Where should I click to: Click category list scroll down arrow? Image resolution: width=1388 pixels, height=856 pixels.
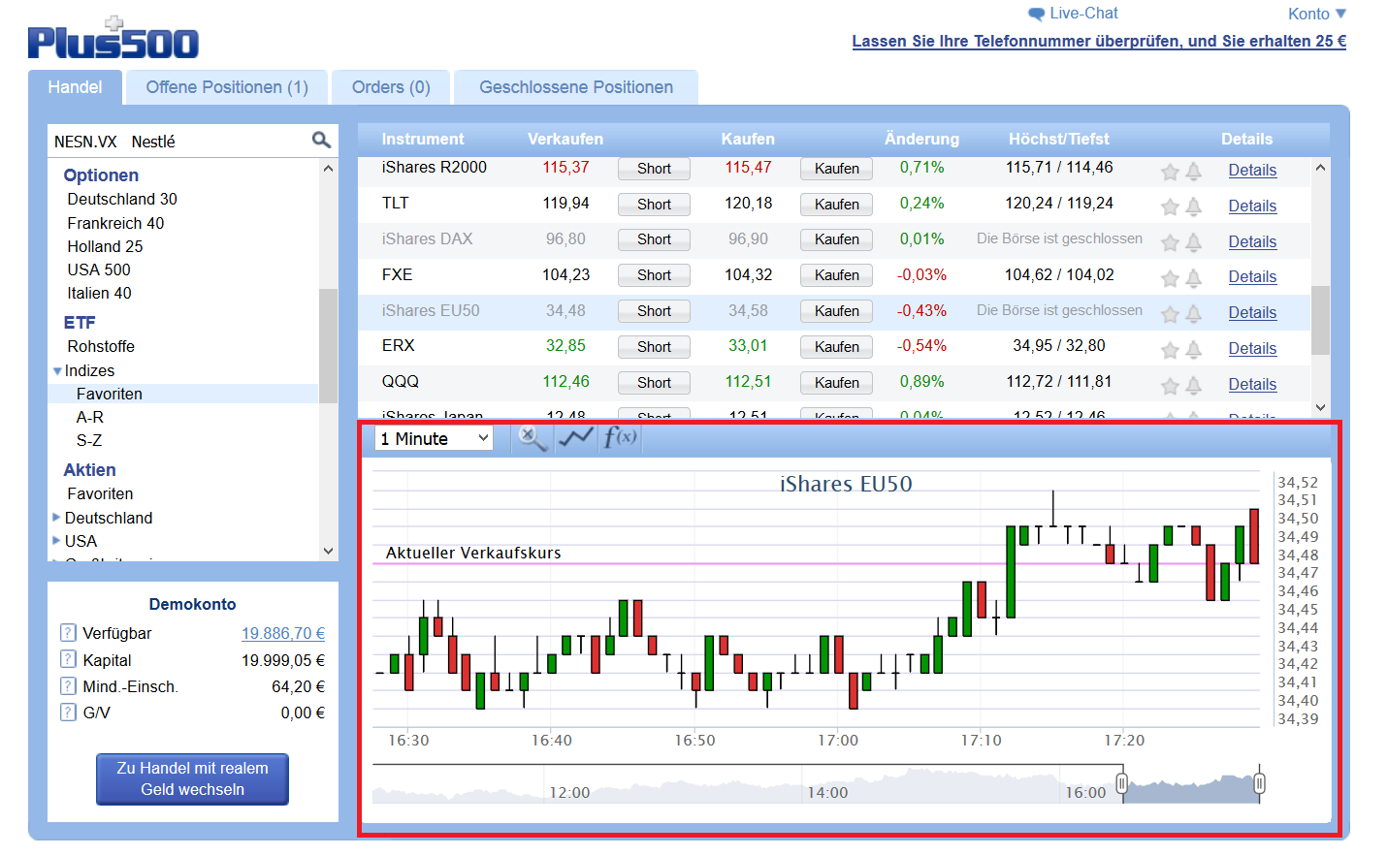328,551
